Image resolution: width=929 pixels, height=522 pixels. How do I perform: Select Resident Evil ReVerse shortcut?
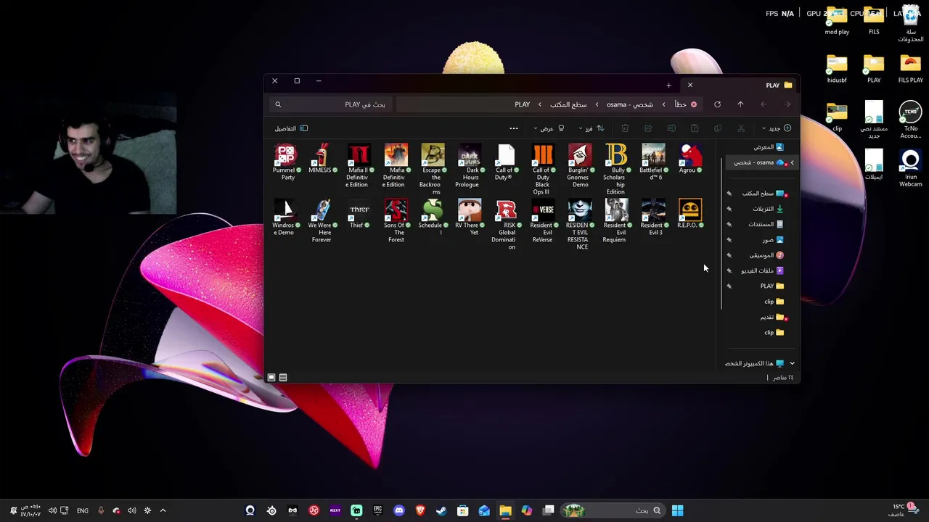(543, 220)
